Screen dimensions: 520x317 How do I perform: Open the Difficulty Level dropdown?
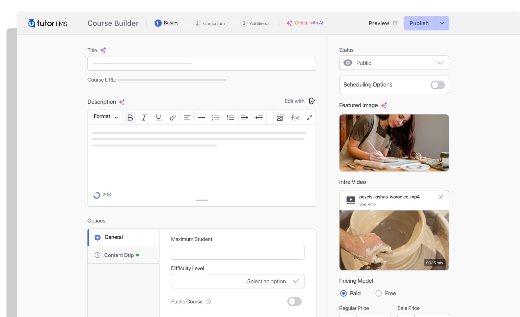(x=237, y=281)
